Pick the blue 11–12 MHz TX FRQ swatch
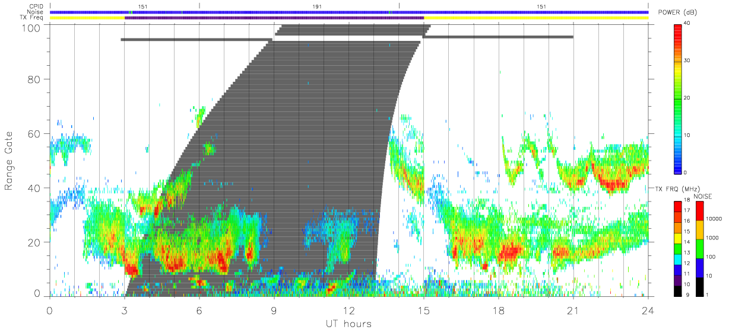This screenshot has width=729, height=336. tap(677, 270)
